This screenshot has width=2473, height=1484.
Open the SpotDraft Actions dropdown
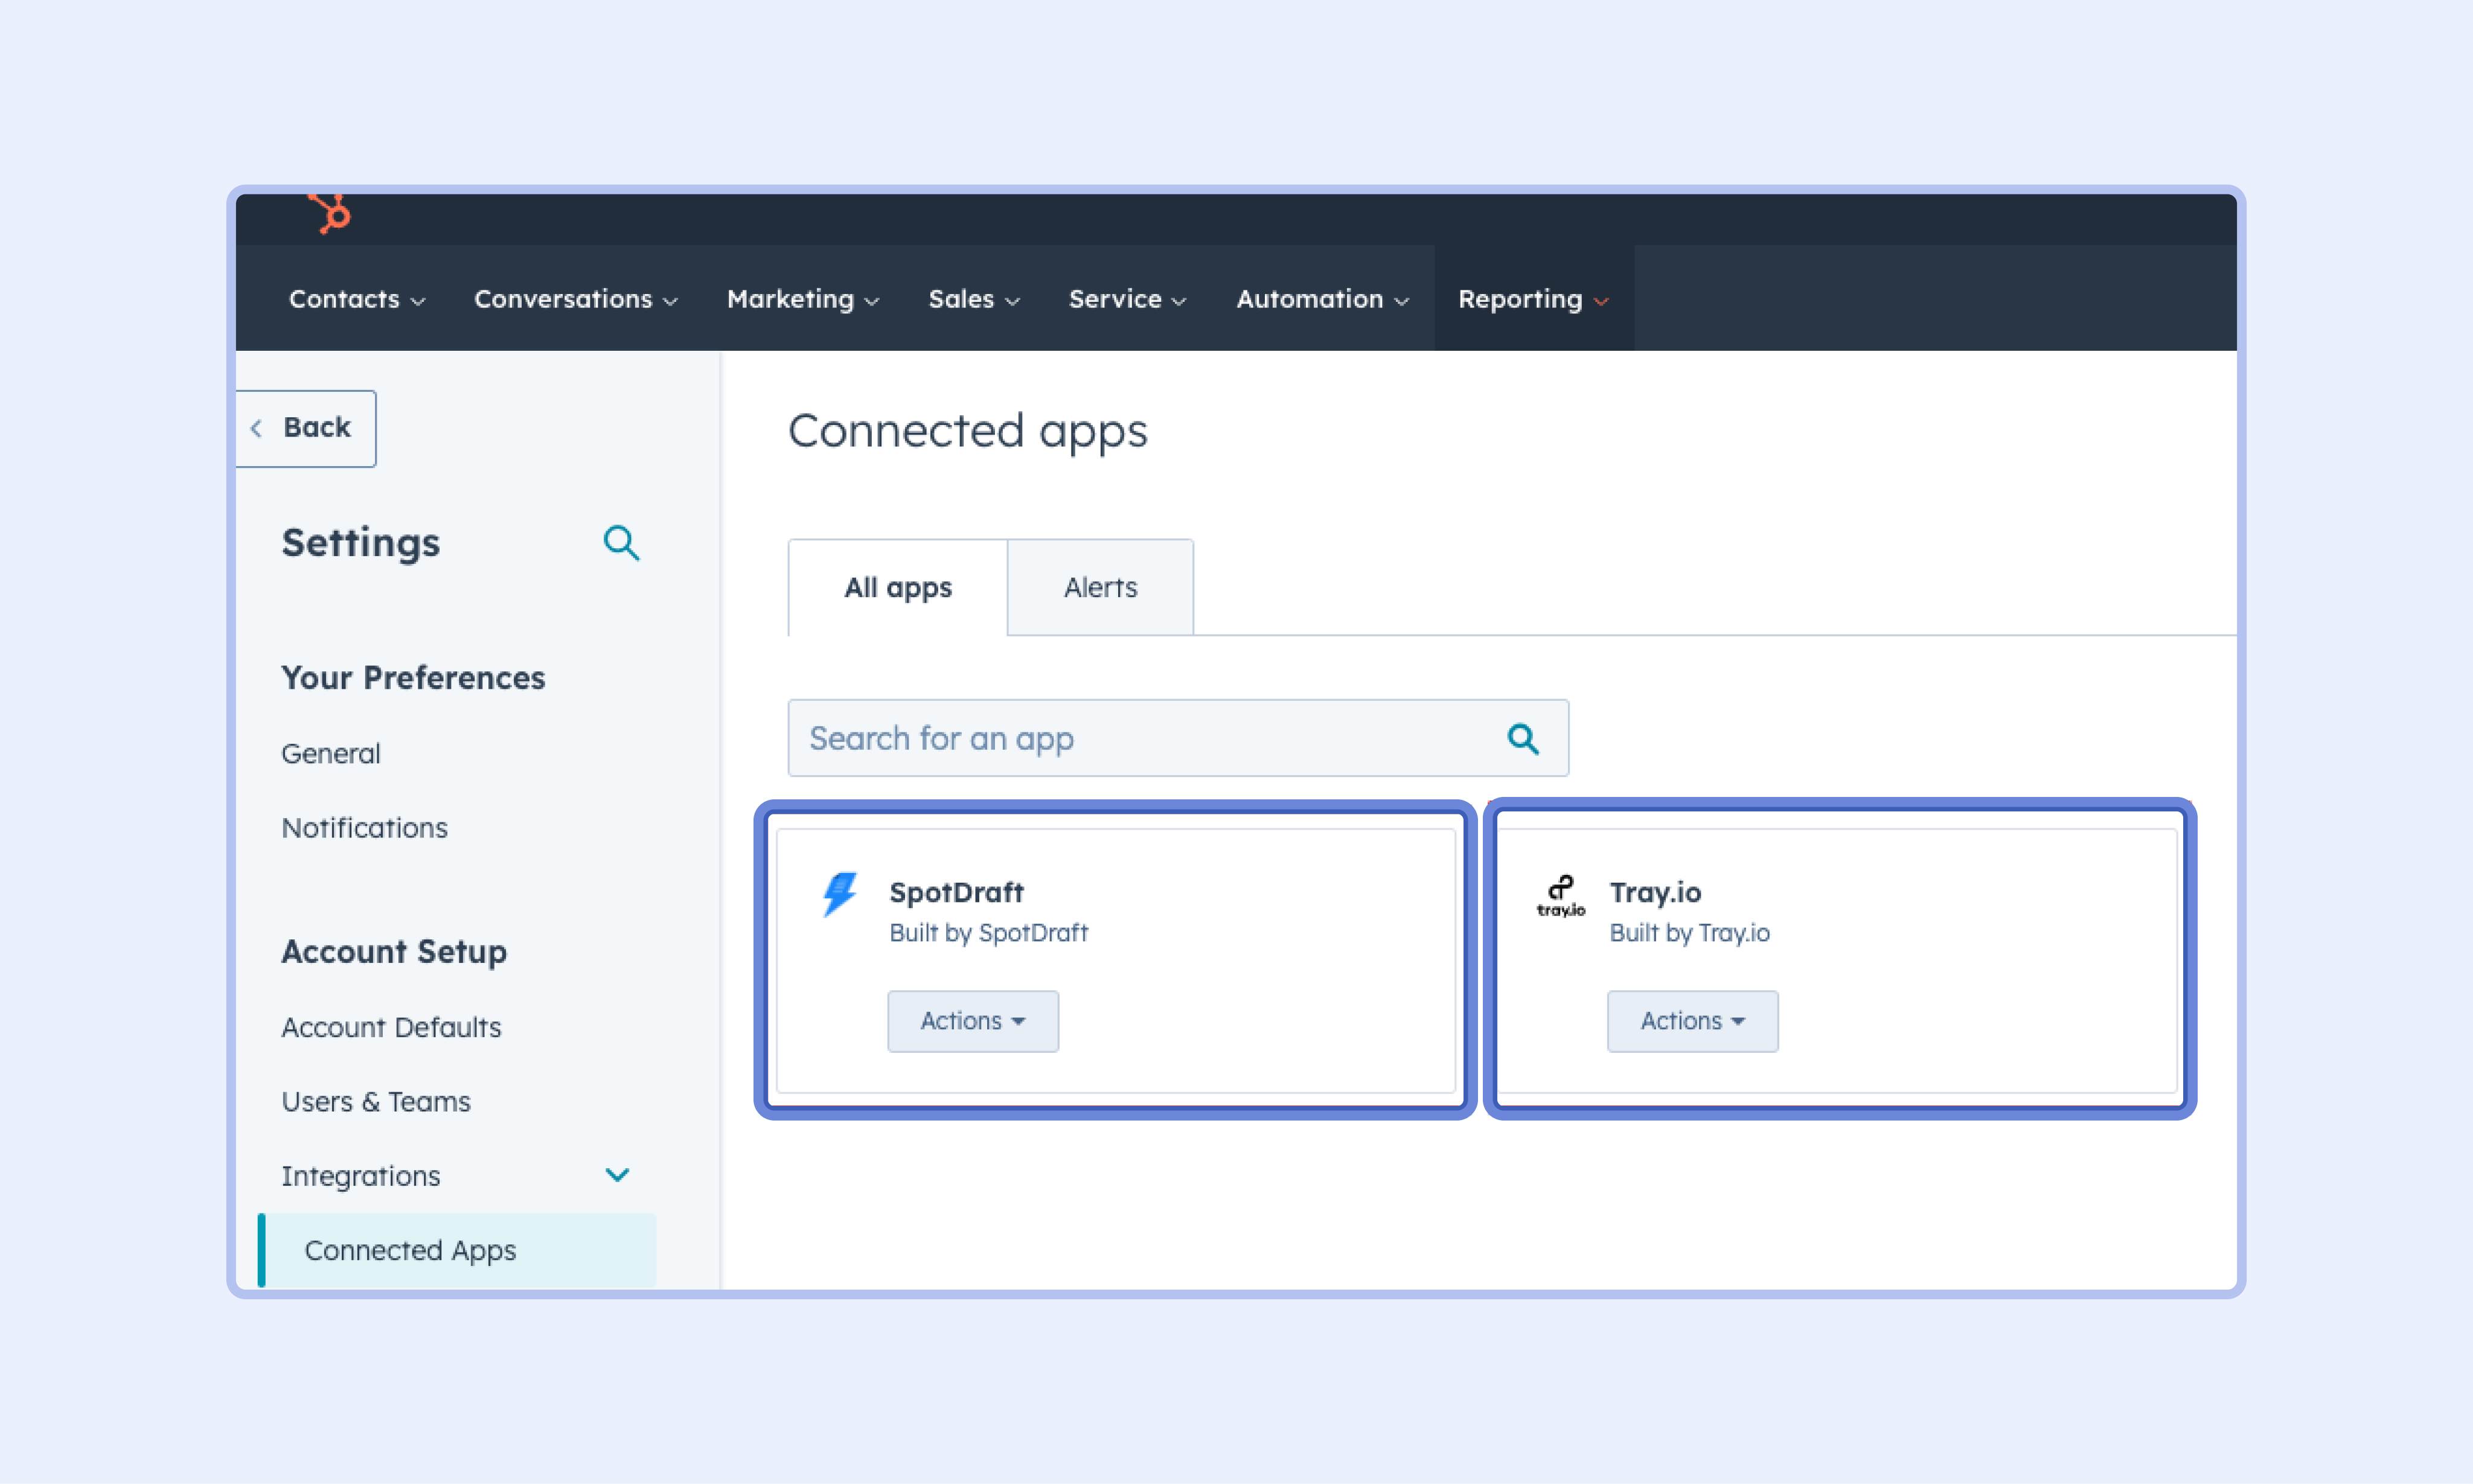[972, 1021]
